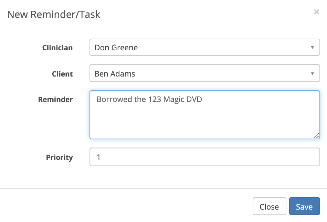
Task: Click the Client dropdown arrow
Action: coord(312,73)
